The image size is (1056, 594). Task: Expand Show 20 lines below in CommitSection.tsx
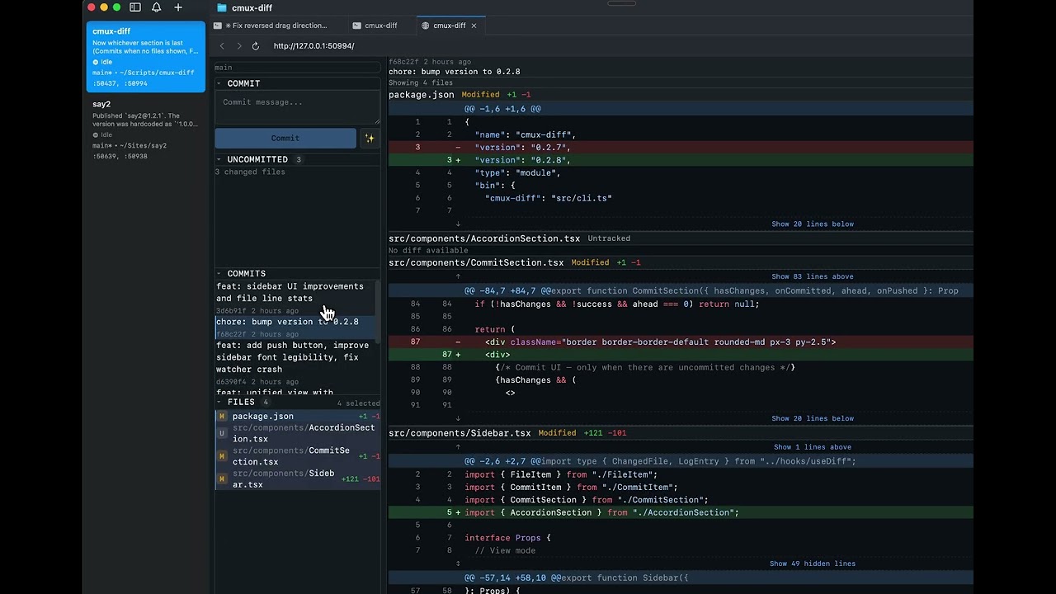point(813,418)
